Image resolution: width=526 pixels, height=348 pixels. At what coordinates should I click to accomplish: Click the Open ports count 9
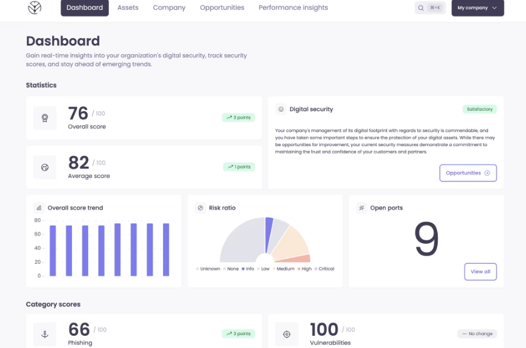pos(427,239)
